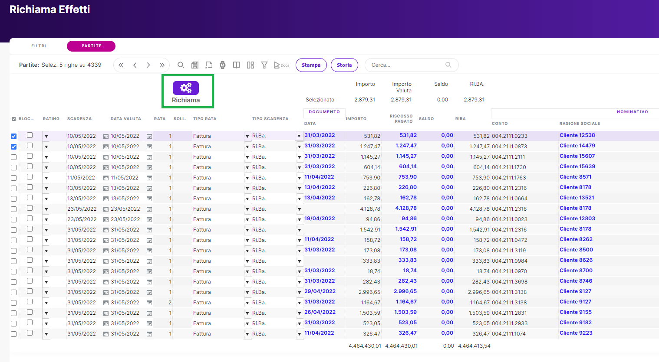Click the Storia button

click(344, 65)
